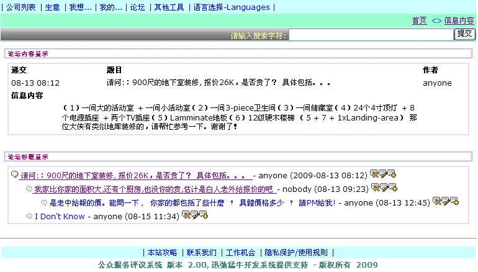Edit the 08-13 12:45 reply

pos(446,201)
